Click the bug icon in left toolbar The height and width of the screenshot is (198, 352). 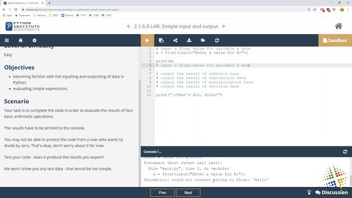click(x=21, y=40)
